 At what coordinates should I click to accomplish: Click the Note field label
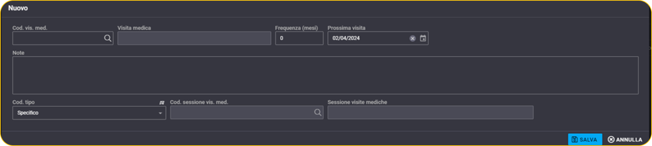[18, 53]
